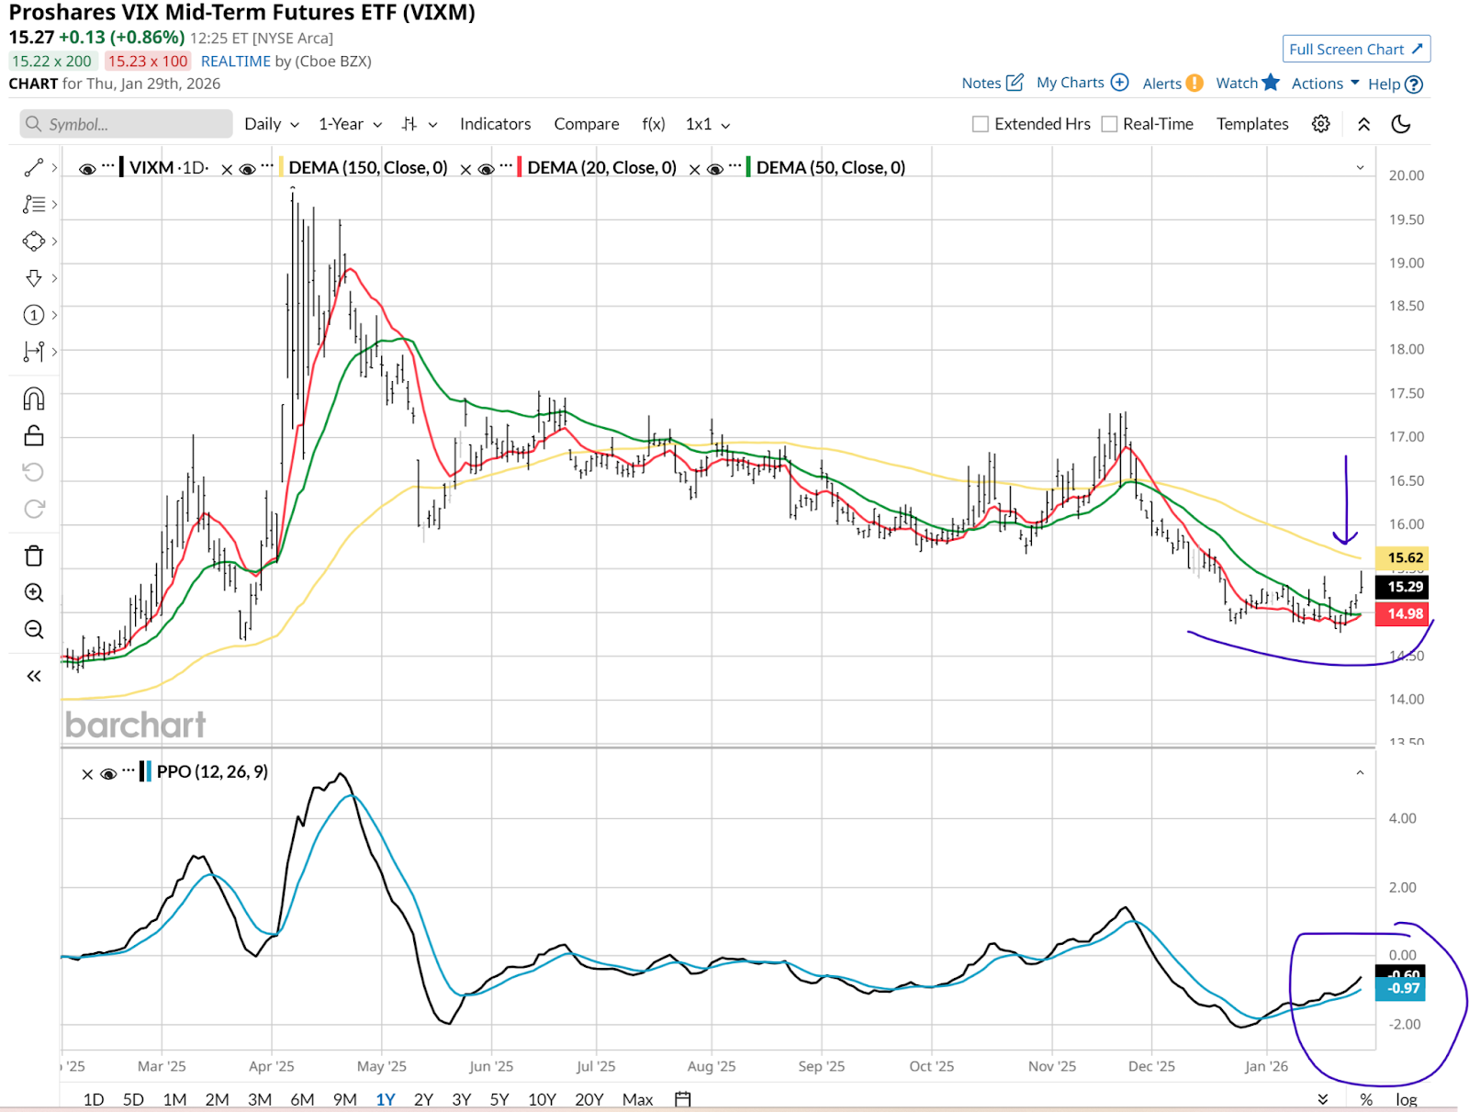
Task: Select the trend line drawing tool
Action: point(34,167)
